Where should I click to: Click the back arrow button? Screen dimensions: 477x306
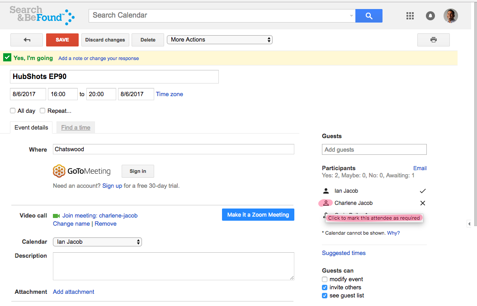(x=27, y=40)
